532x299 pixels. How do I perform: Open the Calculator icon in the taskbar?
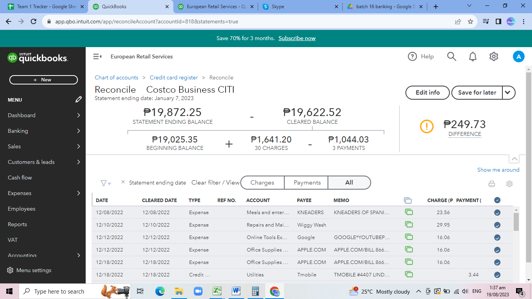pyautogui.click(x=255, y=291)
